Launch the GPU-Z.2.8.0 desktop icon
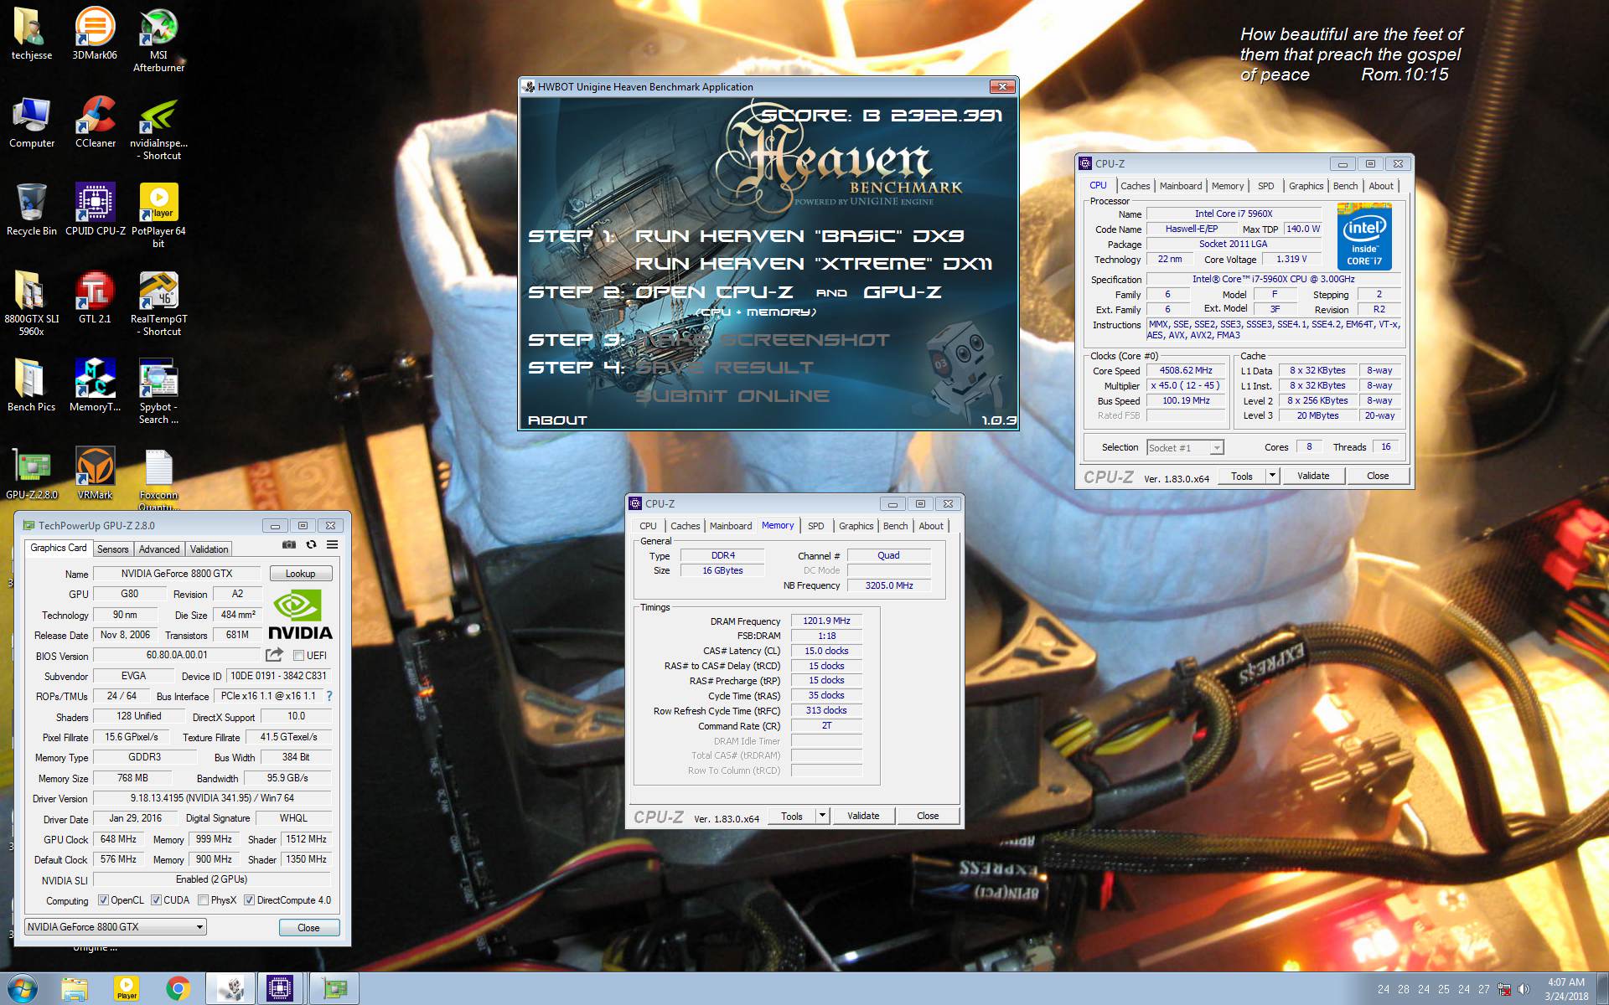The width and height of the screenshot is (1609, 1005). pos(31,474)
